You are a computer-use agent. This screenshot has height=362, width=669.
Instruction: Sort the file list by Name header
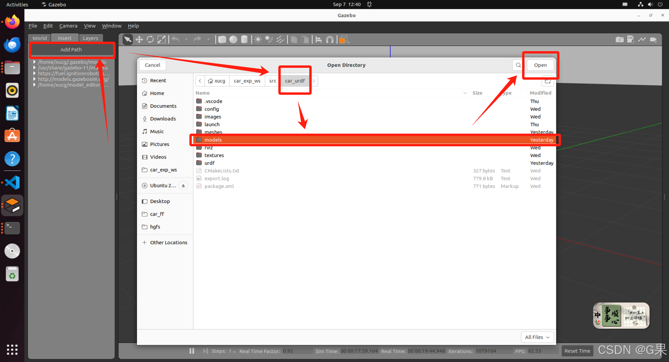point(202,93)
